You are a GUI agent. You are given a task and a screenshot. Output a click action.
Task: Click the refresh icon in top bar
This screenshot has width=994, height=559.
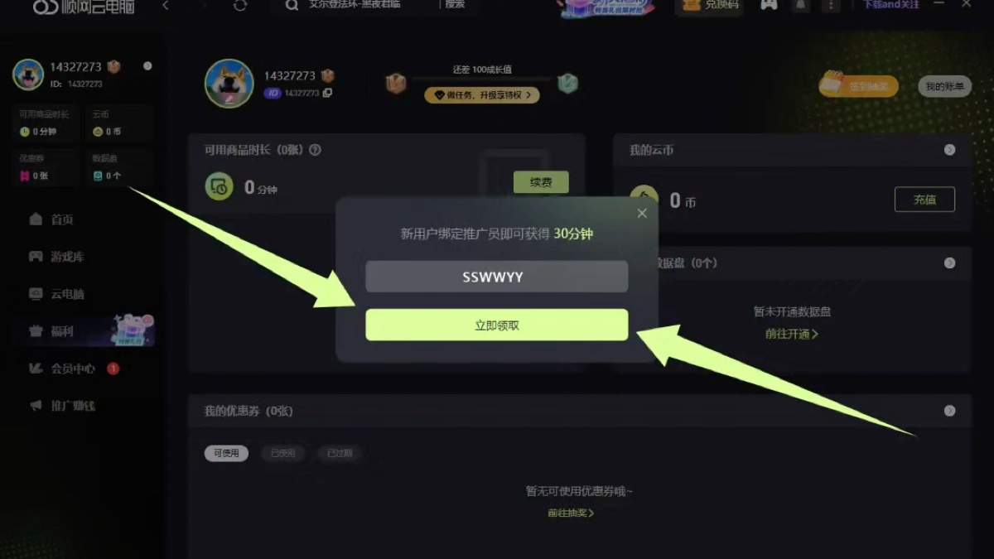click(x=240, y=6)
